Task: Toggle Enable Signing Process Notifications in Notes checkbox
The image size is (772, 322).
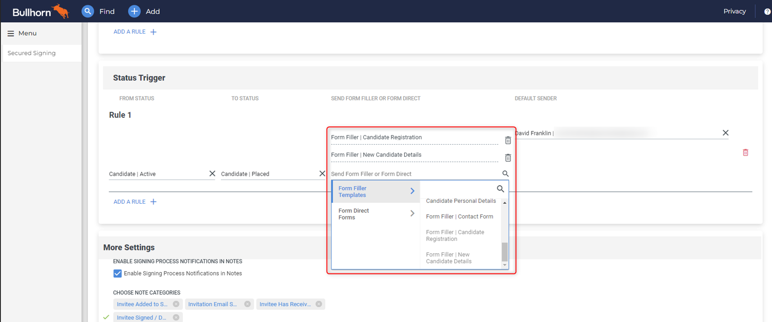Action: click(117, 273)
